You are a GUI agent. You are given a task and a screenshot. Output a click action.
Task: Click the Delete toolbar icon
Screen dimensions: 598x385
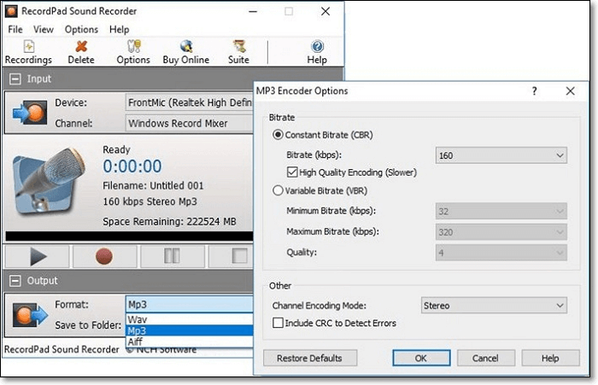[81, 50]
